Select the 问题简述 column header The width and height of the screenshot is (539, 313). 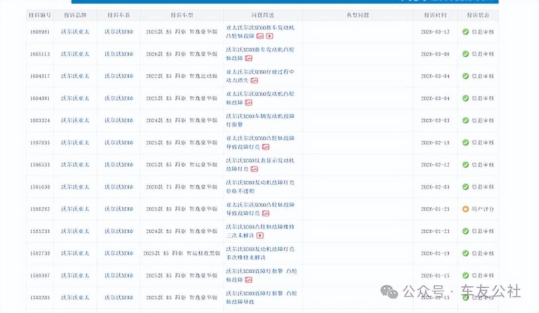click(263, 15)
